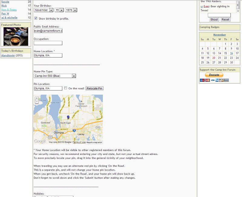Click the Shout button
Image resolution: width=242 pixels, height=197 pixels.
214,19
